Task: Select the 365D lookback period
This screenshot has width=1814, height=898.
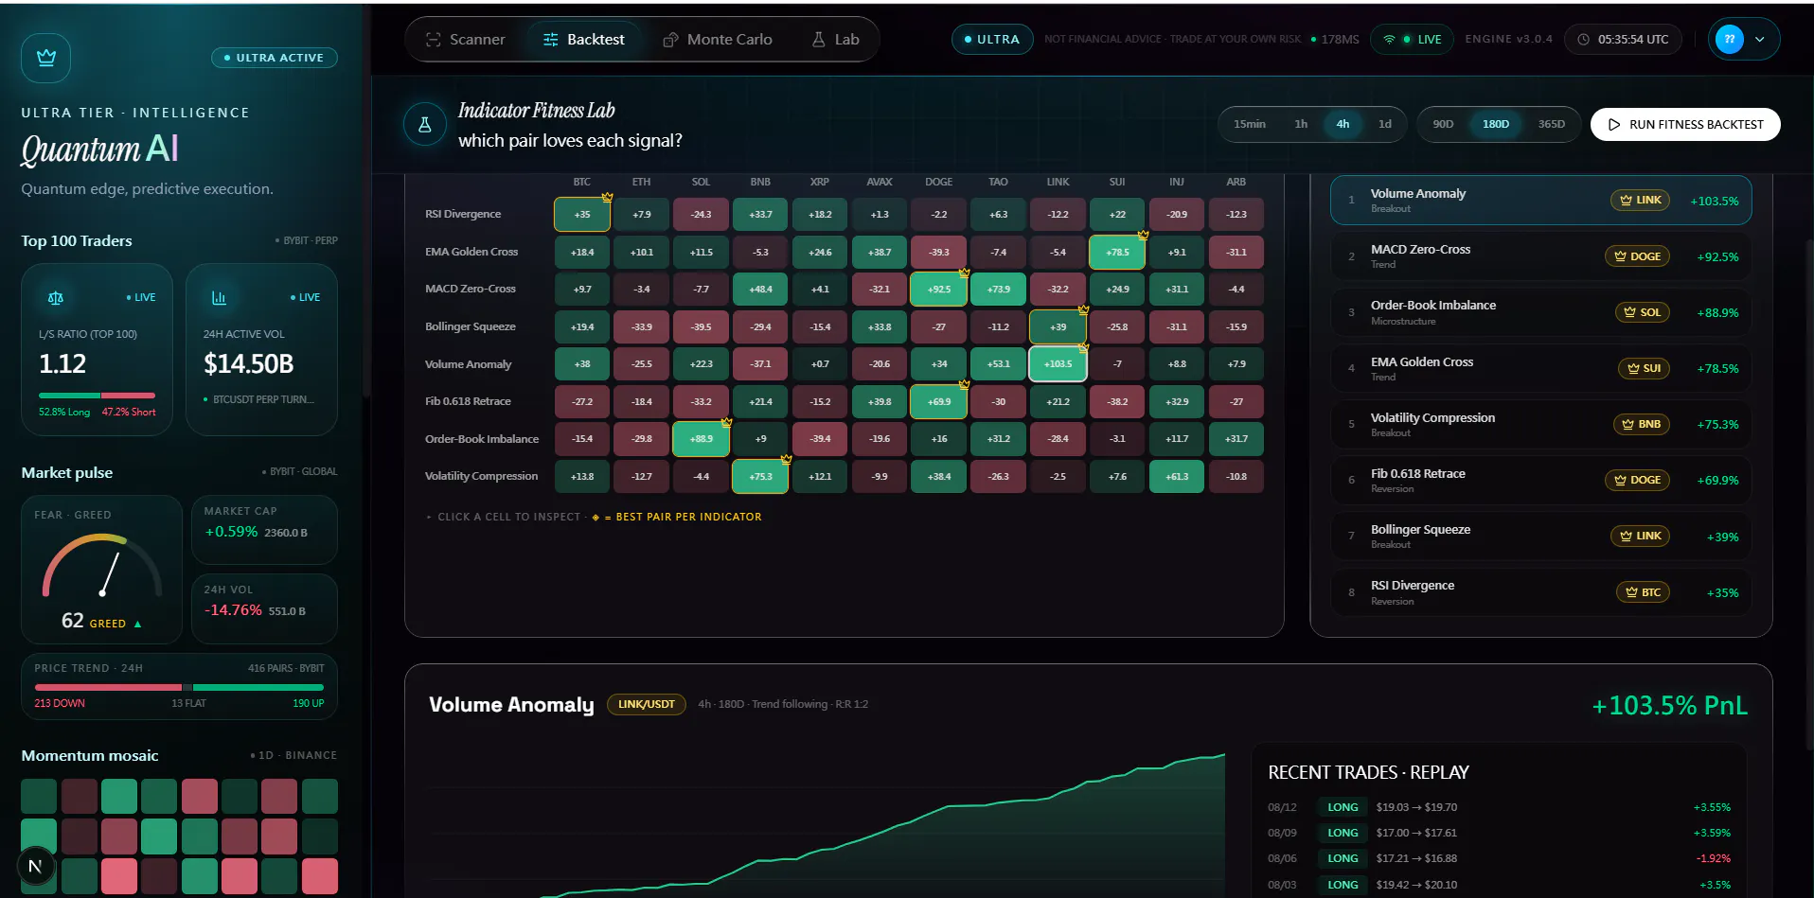Action: [x=1552, y=124]
